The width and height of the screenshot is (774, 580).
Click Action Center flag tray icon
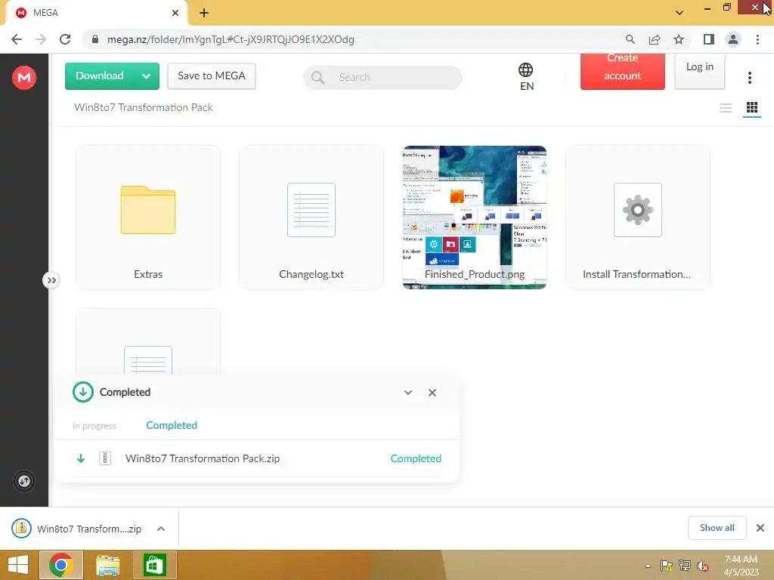pyautogui.click(x=666, y=566)
